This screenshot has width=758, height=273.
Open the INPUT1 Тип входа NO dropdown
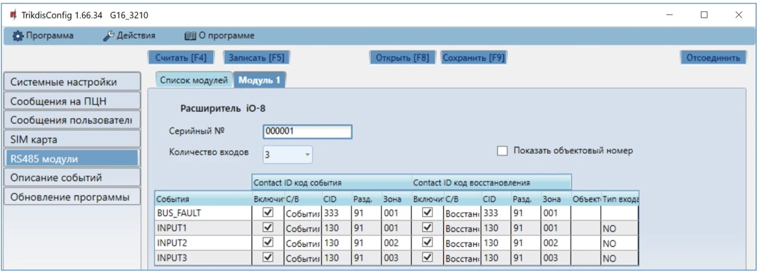click(619, 228)
